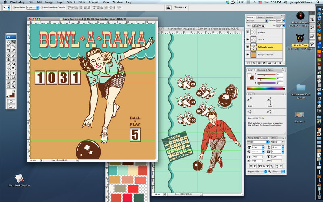Screen dimensions: 323x202
Task: Click the foreground color swatch in toolbox
Action: [10, 91]
